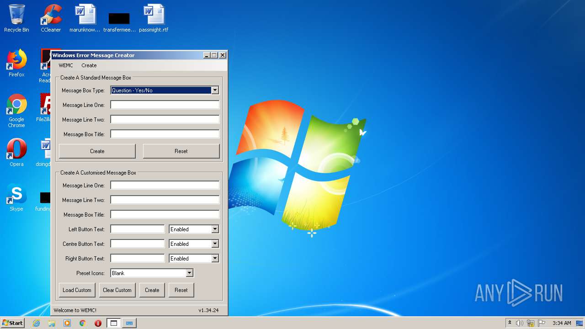
Task: Focus standard Message Line Two field
Action: (x=165, y=120)
